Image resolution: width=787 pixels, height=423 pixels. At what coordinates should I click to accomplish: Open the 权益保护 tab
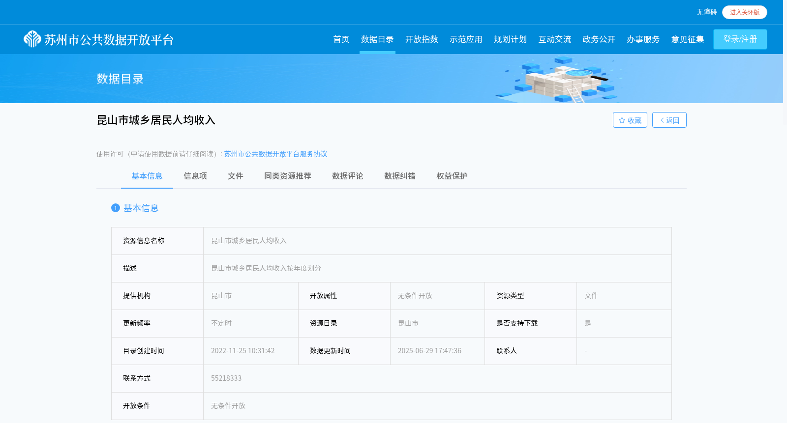452,176
